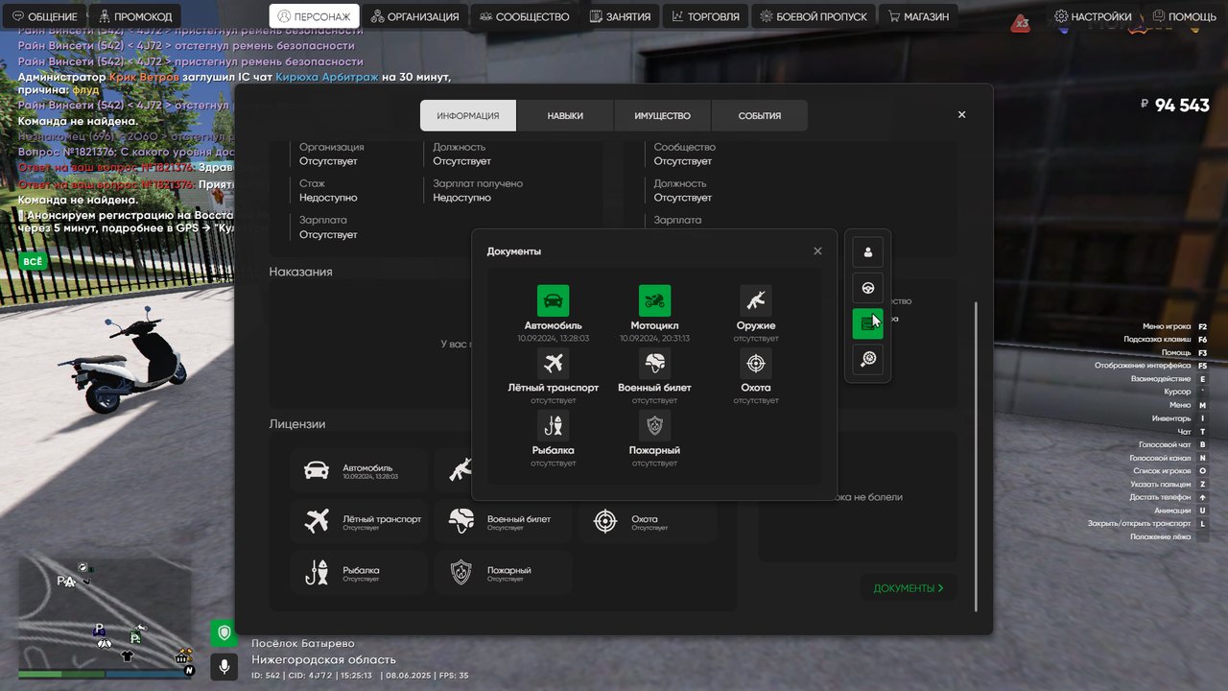1228x691 pixels.
Task: Switch to the События tab
Action: tap(759, 115)
